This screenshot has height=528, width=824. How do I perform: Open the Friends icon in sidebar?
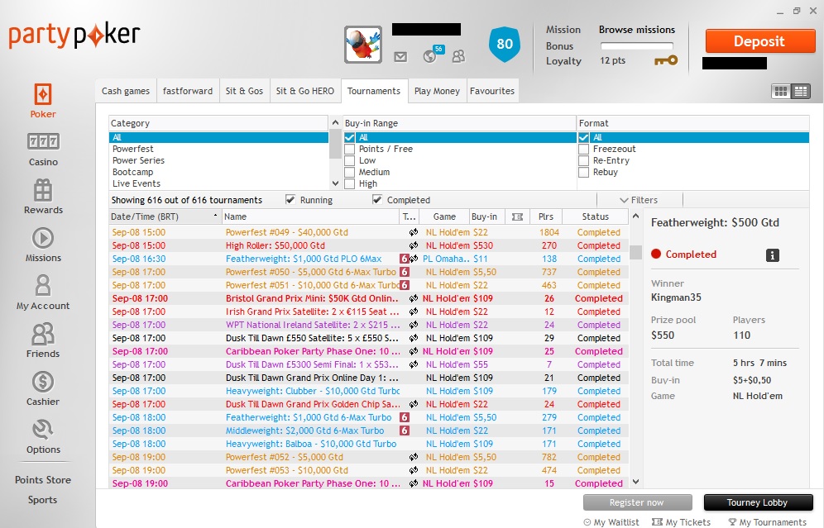coord(43,334)
